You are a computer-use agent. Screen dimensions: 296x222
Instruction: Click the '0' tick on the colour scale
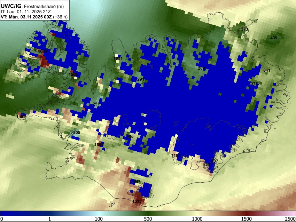click(x=2, y=219)
